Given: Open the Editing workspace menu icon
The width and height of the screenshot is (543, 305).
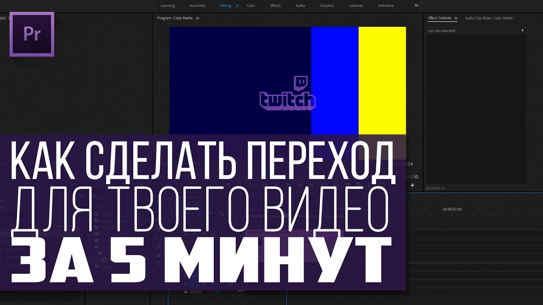Looking at the screenshot, I should (x=237, y=6).
